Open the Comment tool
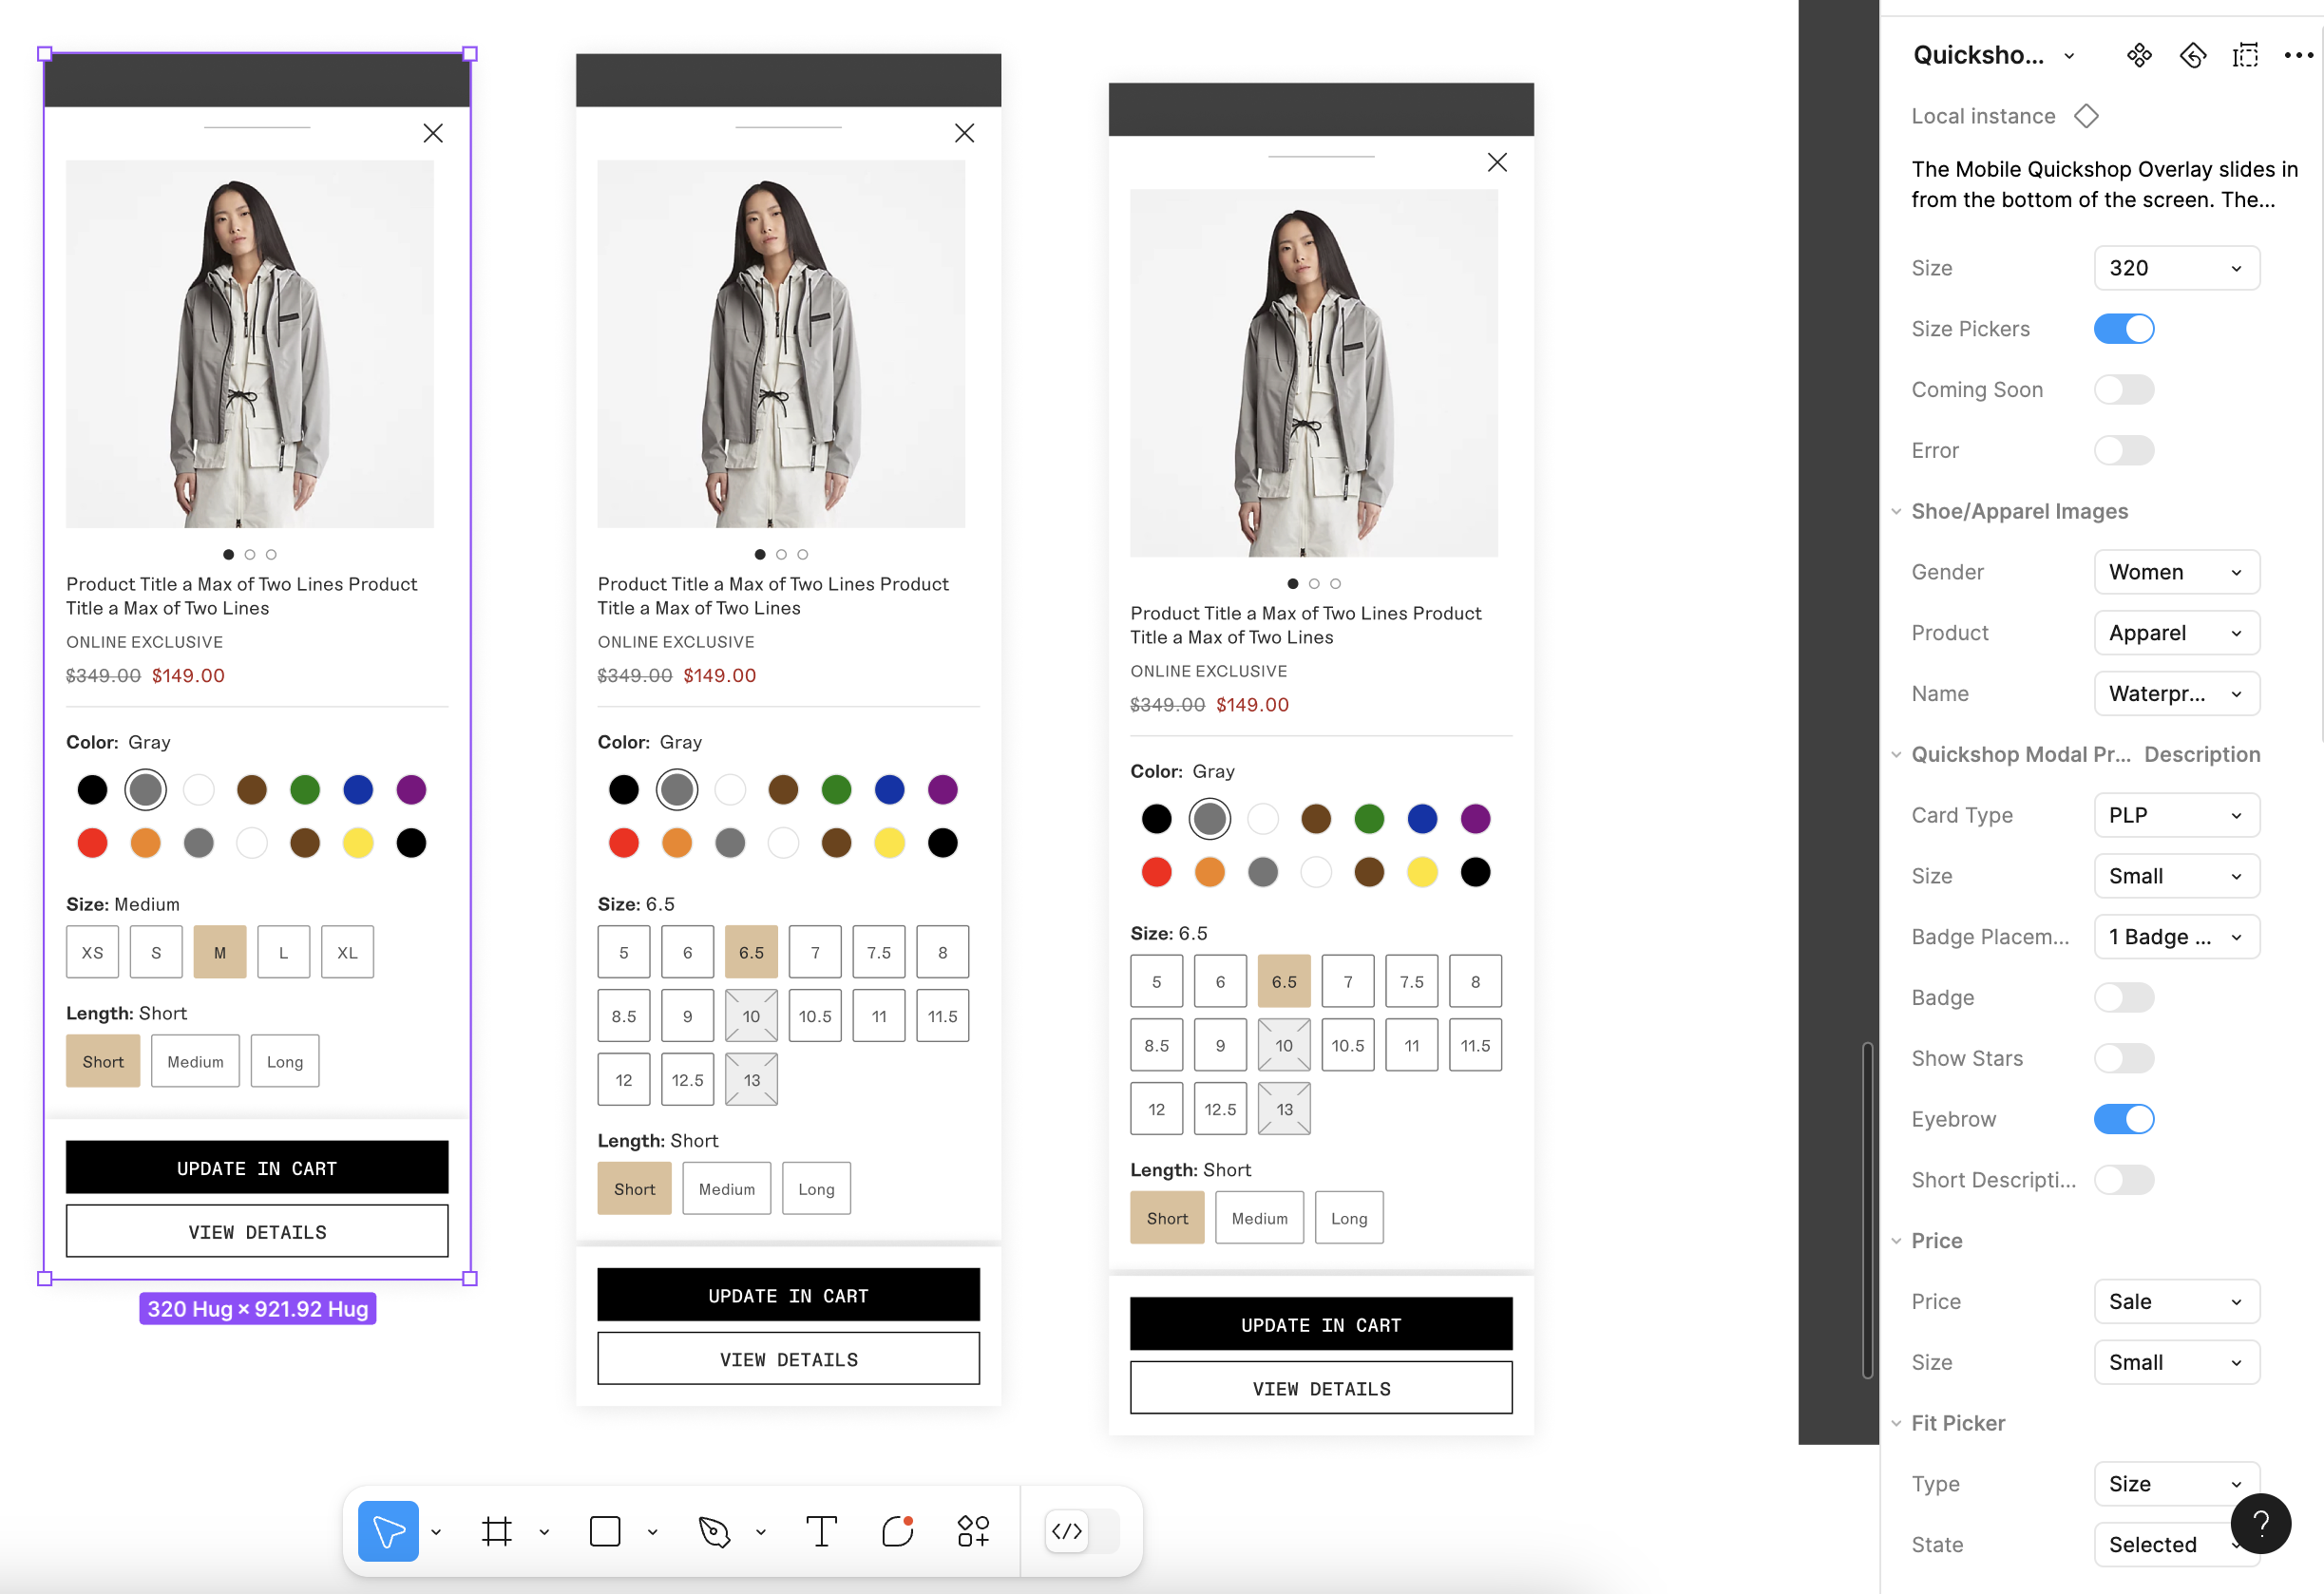 [x=898, y=1531]
